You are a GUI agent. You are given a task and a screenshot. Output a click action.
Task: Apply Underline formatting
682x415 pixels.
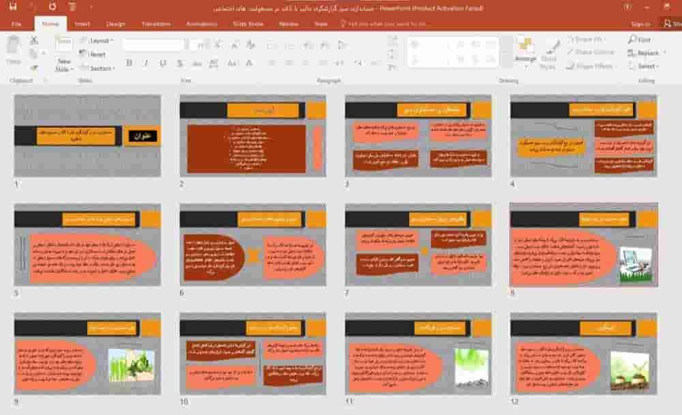coord(163,63)
